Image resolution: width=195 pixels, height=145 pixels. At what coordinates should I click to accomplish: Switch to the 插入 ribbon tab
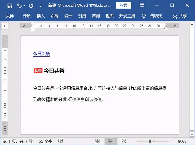click(x=41, y=16)
